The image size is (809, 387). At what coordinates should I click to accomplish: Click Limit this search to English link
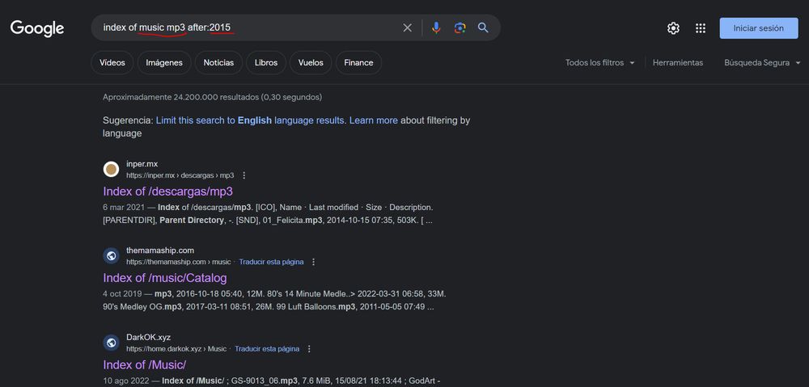point(250,120)
